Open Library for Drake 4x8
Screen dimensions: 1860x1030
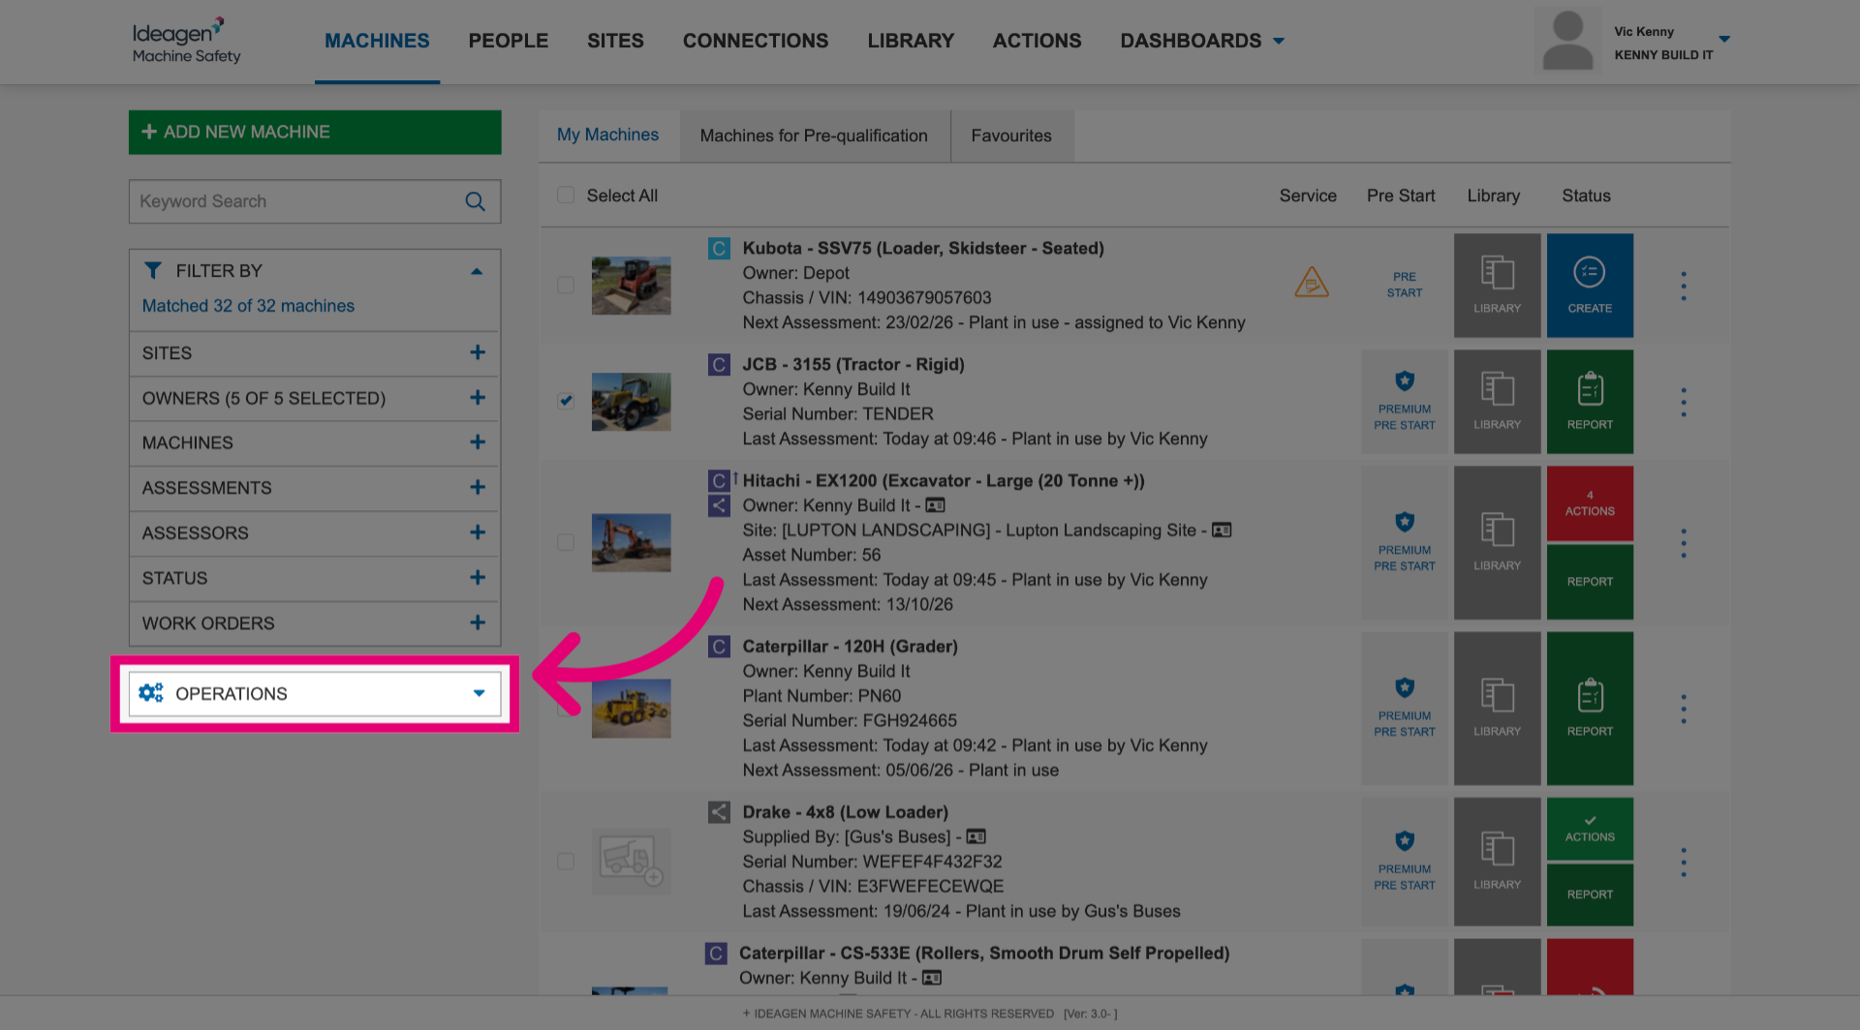pos(1497,862)
